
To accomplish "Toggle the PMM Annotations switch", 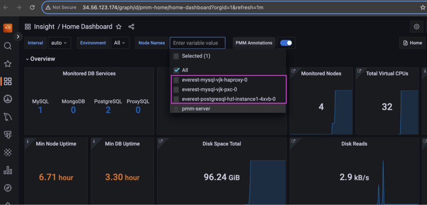I will [x=286, y=43].
